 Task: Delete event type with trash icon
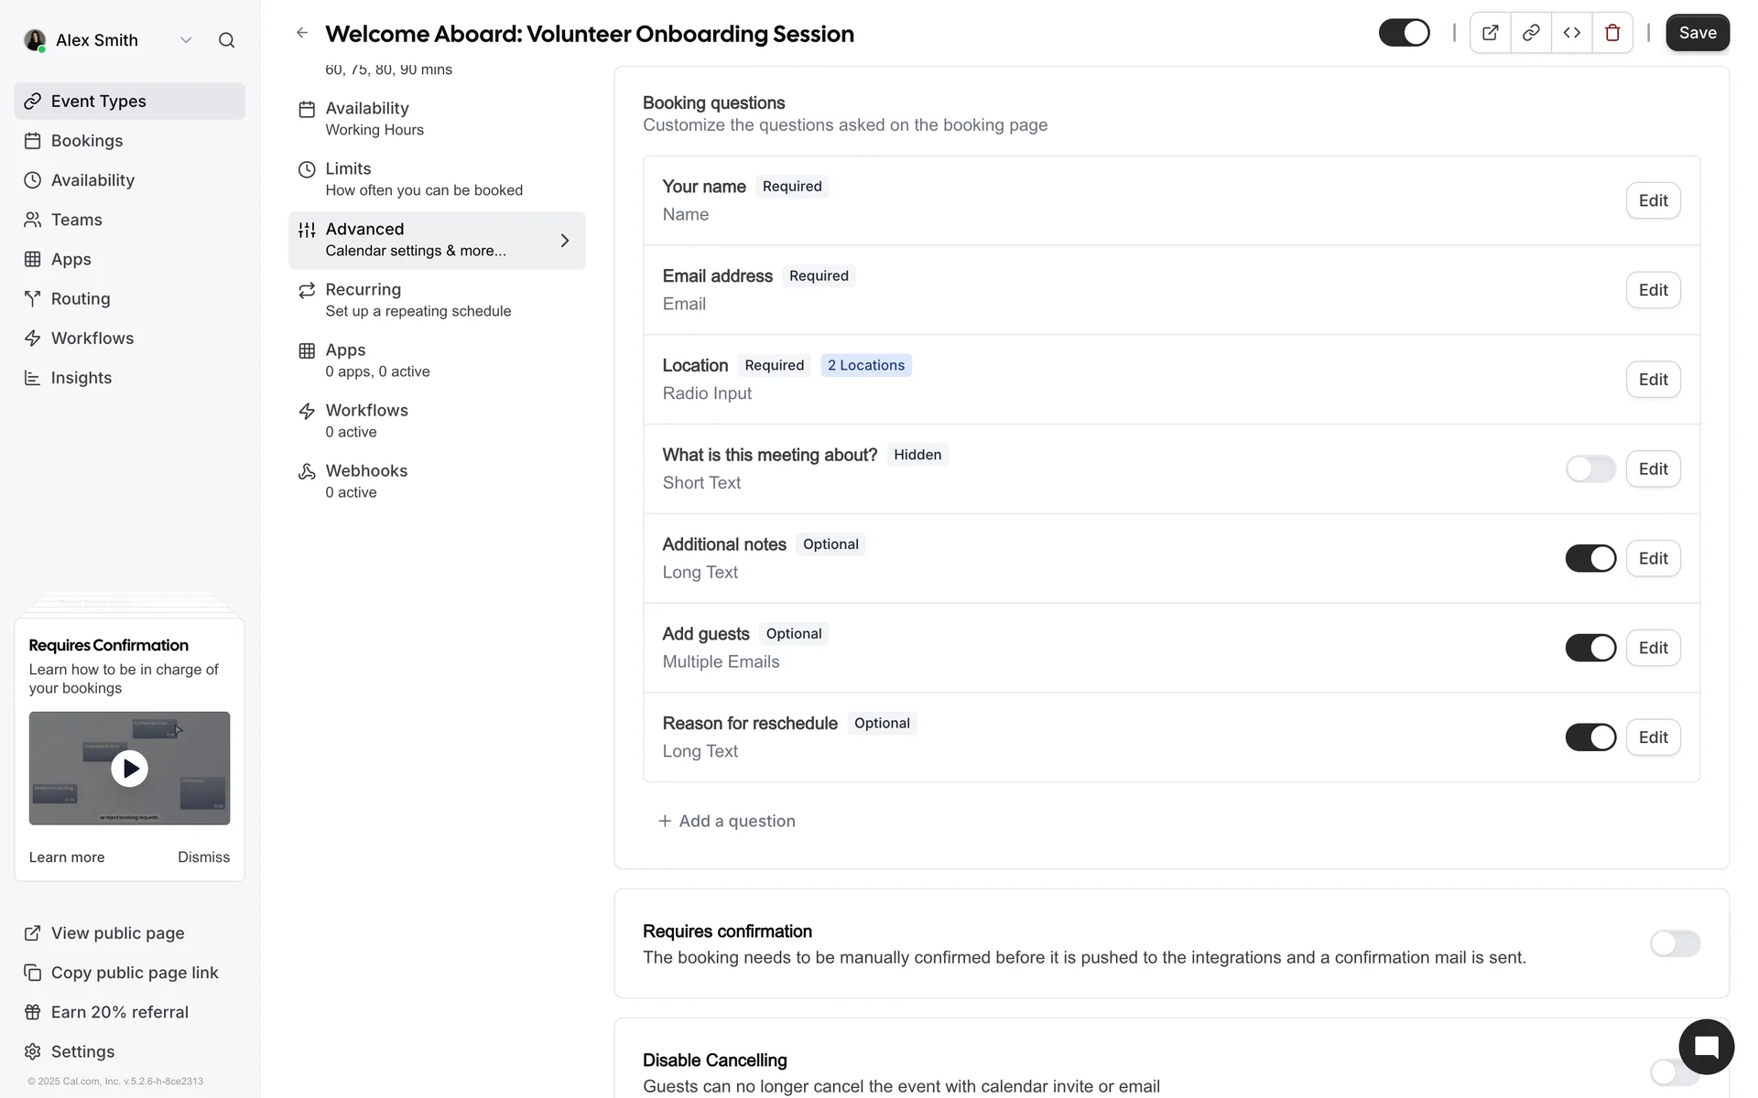coord(1612,33)
